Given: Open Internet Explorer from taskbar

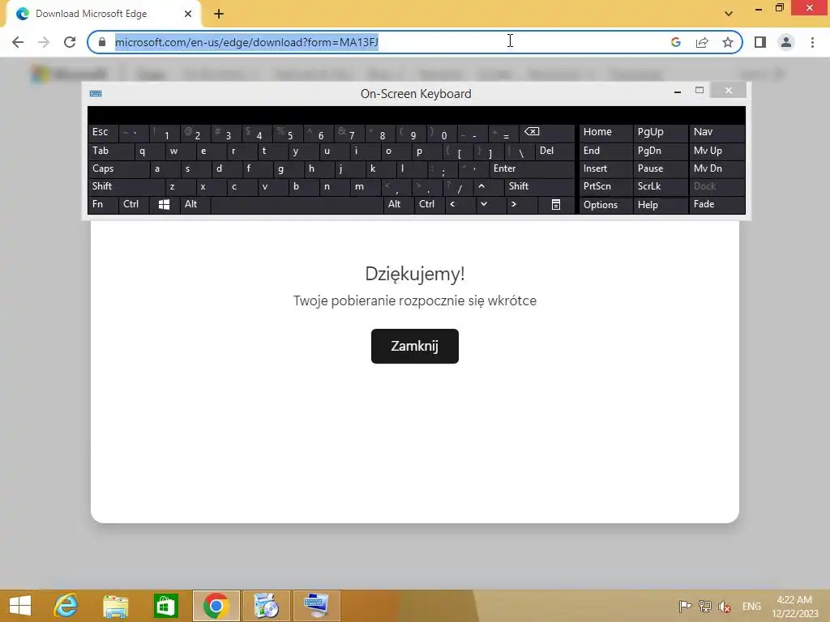Looking at the screenshot, I should click(66, 606).
